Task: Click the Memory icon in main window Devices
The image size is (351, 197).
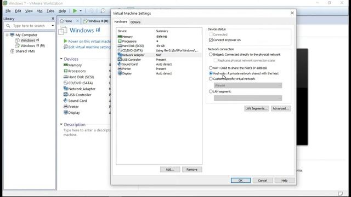Action: click(66, 65)
